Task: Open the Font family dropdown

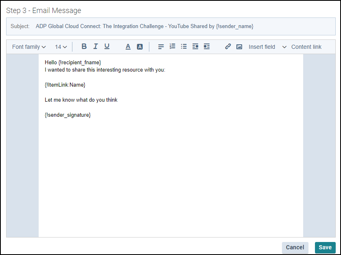Action: 29,47
